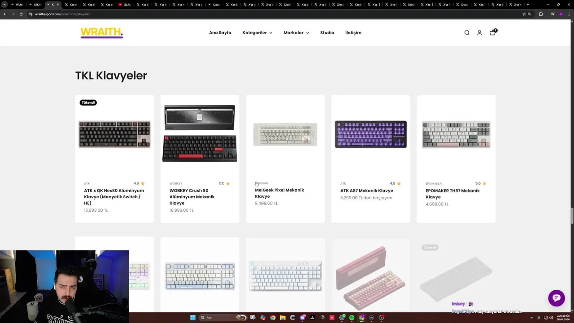This screenshot has height=323, width=574.
Task: Click the TKL Klavyeler heading
Action: click(x=111, y=75)
